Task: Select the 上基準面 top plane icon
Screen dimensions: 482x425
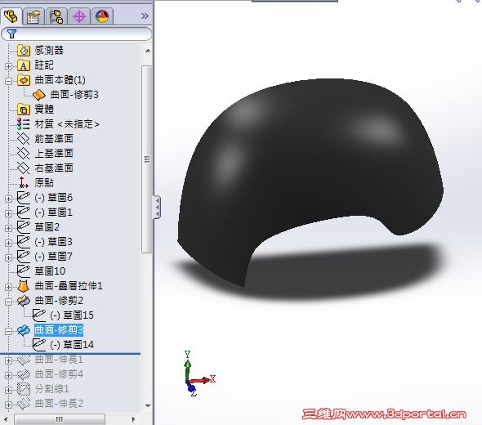Action: pos(24,153)
